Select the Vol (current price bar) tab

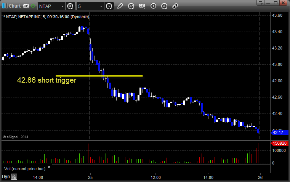pyautogui.click(x=25, y=169)
